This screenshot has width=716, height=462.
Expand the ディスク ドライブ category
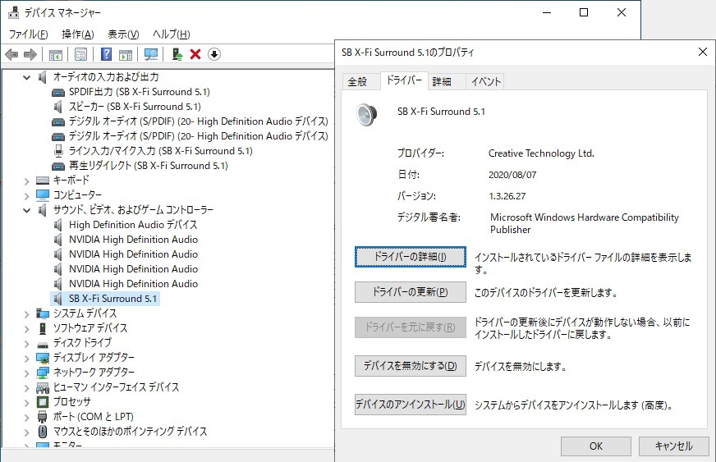27,343
